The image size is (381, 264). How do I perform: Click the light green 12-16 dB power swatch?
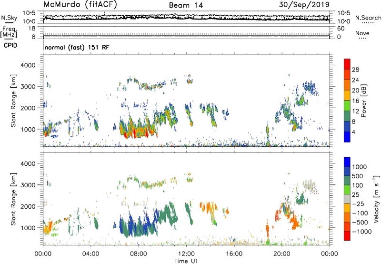point(347,106)
